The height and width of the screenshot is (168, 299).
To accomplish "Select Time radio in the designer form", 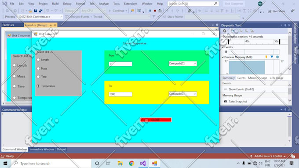I will click(x=15, y=86).
